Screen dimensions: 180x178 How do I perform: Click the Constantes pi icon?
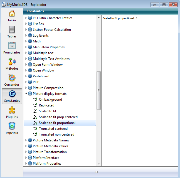[12, 94]
